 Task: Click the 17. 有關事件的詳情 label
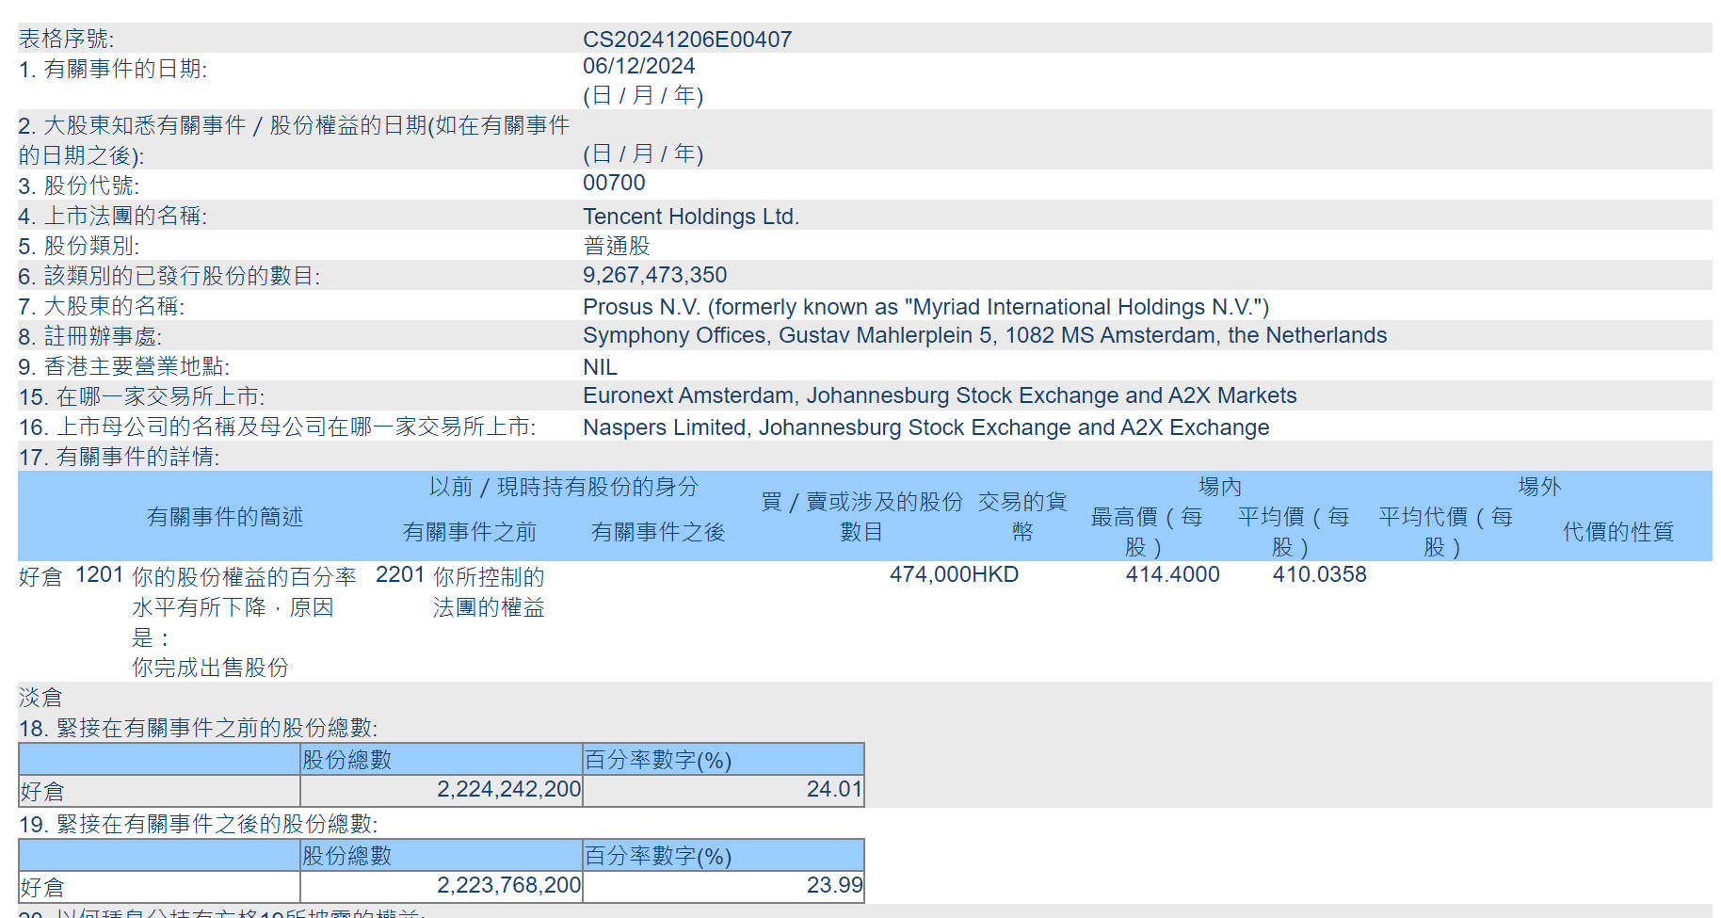120,458
